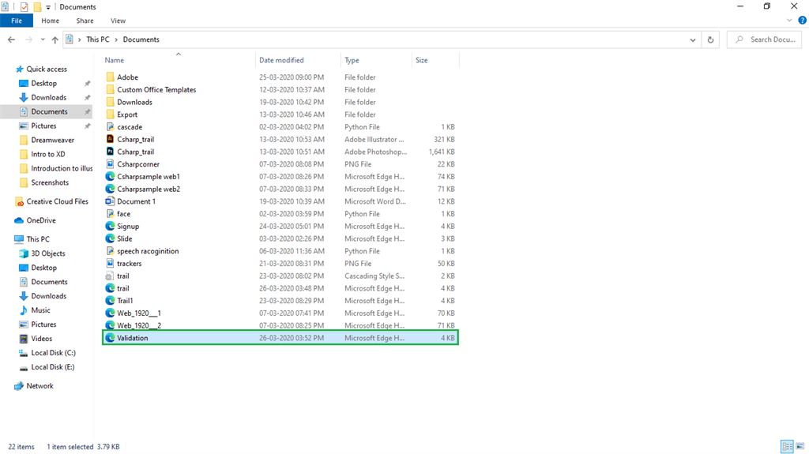
Task: Open the Help question mark icon
Action: click(802, 21)
